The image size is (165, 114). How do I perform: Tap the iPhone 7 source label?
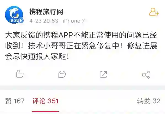[74, 21]
